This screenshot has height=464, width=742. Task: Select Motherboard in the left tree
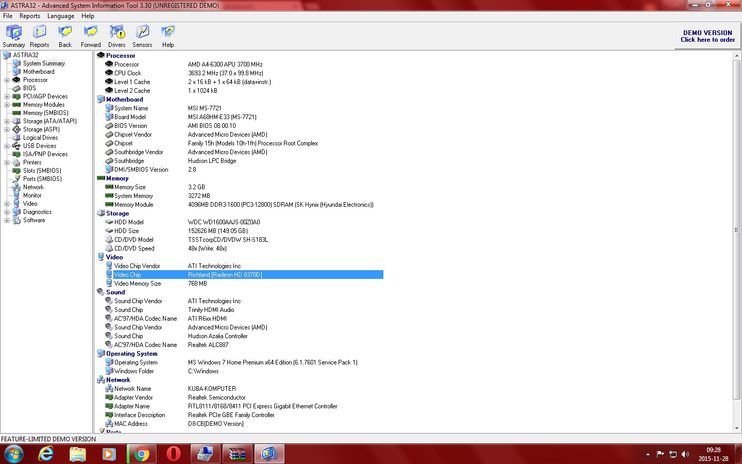pos(39,72)
